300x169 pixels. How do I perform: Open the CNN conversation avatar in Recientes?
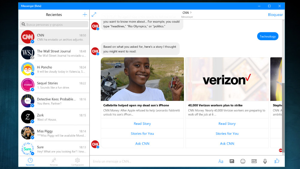coord(28,37)
